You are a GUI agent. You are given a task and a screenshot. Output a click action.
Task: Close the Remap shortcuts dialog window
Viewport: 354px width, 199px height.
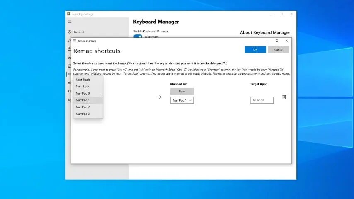(286, 41)
